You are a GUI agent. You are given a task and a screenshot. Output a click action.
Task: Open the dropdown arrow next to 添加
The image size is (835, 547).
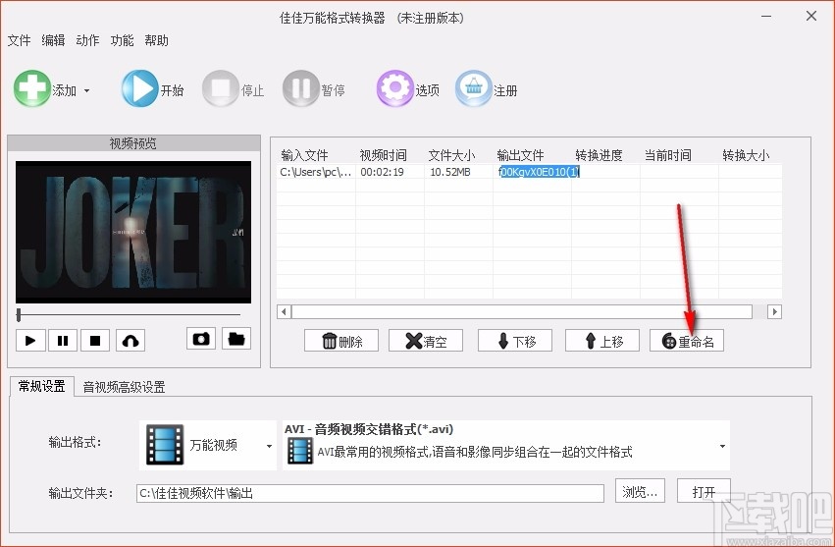coord(86,91)
